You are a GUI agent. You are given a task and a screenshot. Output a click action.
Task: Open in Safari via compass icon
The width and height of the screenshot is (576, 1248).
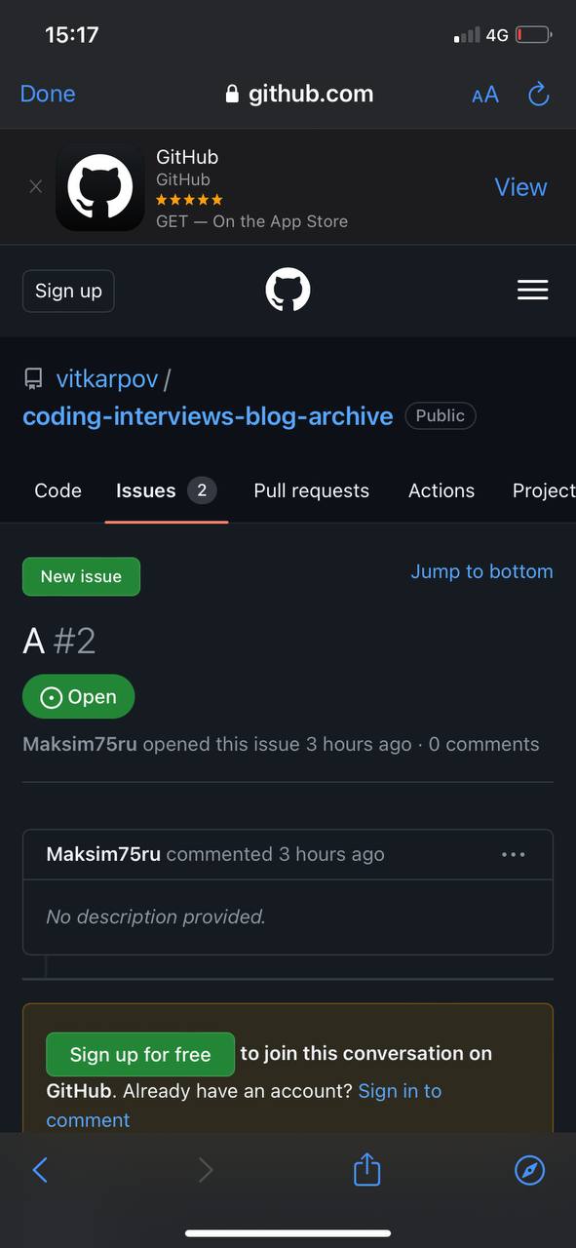click(529, 1170)
